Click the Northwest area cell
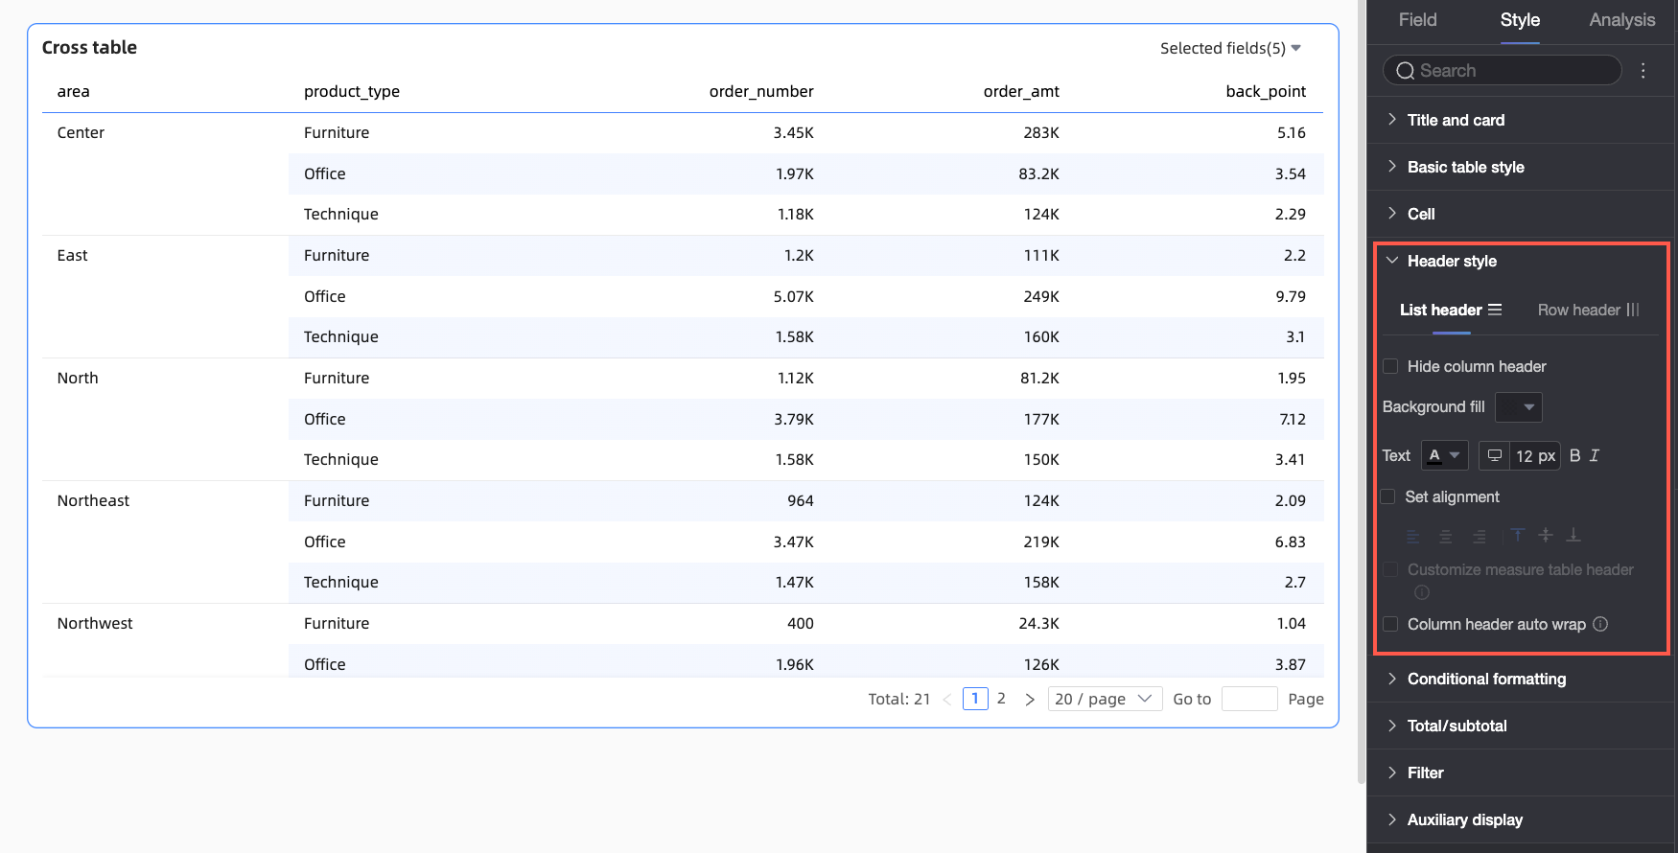The height and width of the screenshot is (853, 1678). coord(95,623)
